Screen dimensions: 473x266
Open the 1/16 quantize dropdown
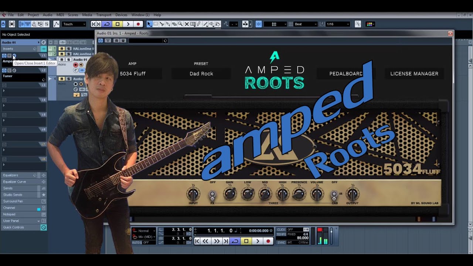(x=338, y=24)
